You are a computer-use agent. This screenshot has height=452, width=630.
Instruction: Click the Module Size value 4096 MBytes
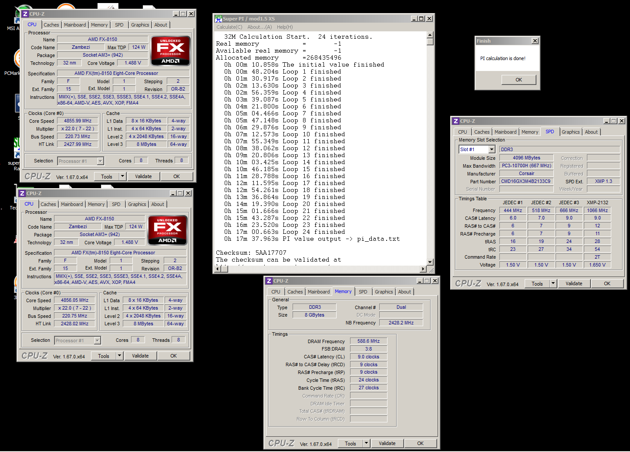point(526,158)
